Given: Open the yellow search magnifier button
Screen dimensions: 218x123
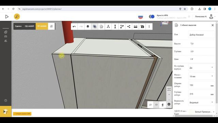Looking at the screenshot, I should click(x=17, y=17).
